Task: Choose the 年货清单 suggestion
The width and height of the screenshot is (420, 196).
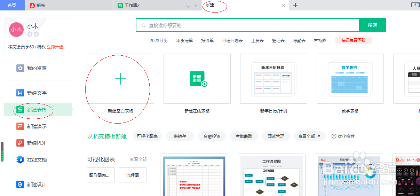Action: tap(184, 41)
